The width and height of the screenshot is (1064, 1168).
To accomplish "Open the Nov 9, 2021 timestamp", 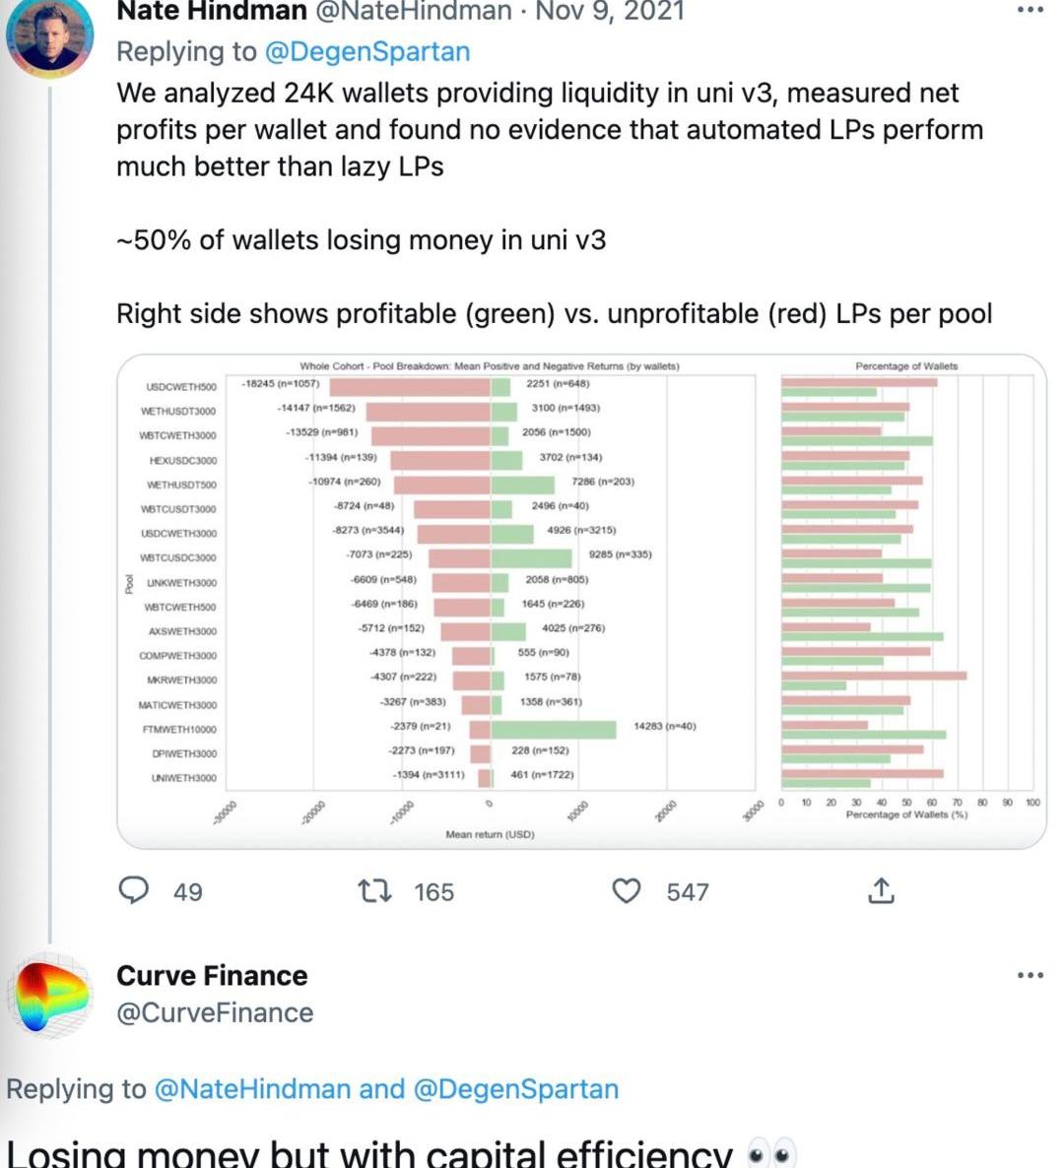I will 609,12.
